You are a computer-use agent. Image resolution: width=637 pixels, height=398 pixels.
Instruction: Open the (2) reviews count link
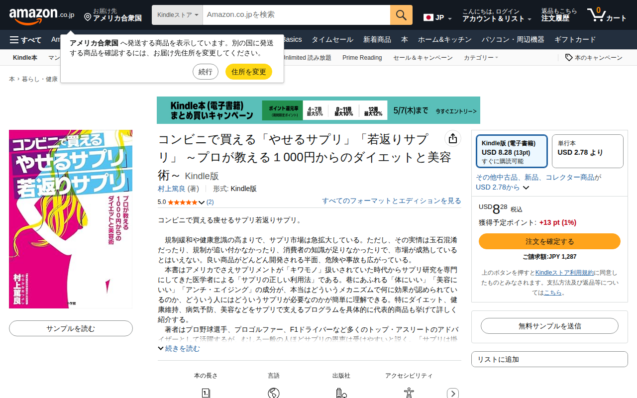click(x=210, y=202)
